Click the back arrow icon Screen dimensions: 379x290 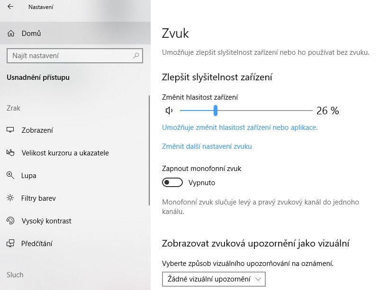coord(10,7)
